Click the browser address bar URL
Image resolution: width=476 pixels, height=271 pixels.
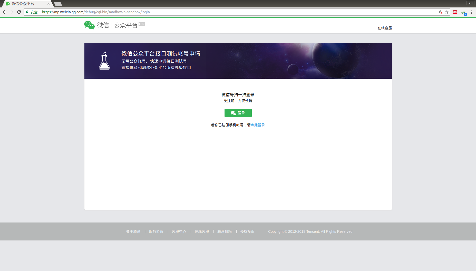(x=95, y=12)
